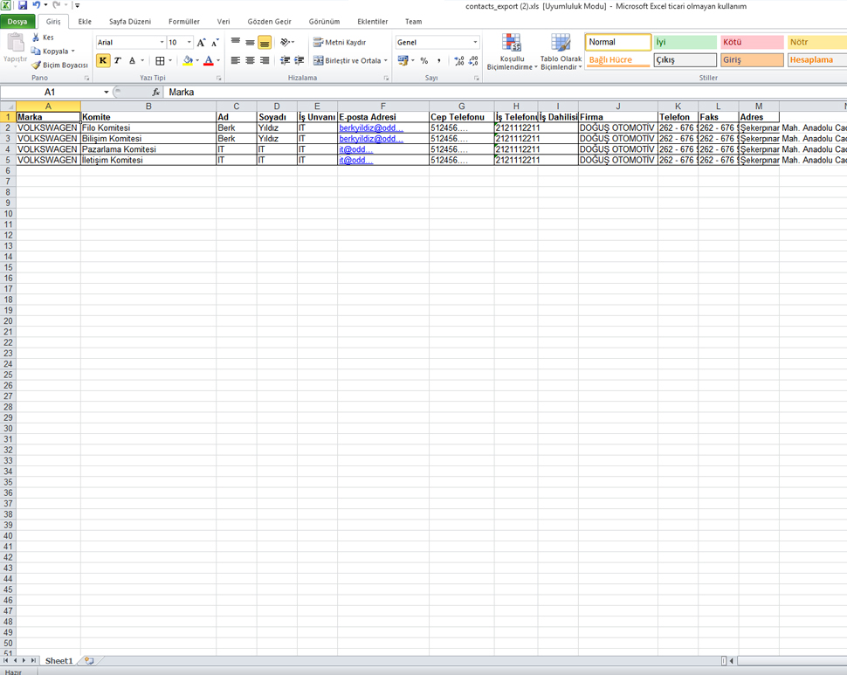Decrease font size with the smaller A

click(215, 43)
